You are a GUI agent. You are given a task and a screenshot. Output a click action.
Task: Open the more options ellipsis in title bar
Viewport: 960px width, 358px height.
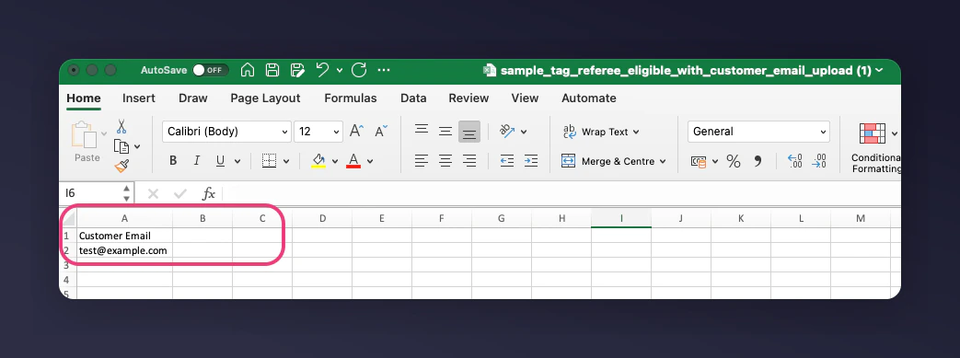[384, 70]
